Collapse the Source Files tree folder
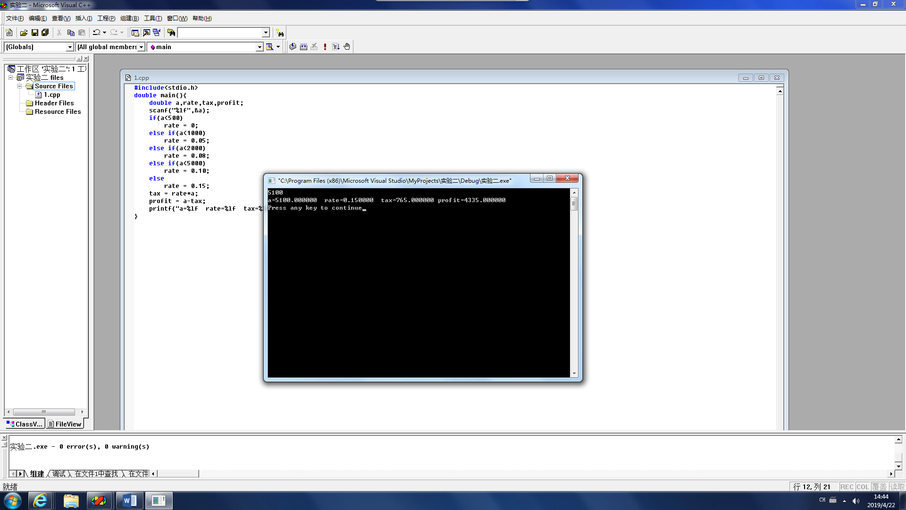 pos(20,86)
